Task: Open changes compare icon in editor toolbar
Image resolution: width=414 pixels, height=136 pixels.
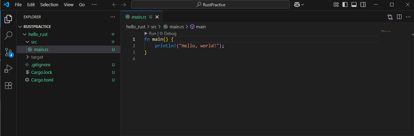Action: (x=390, y=17)
